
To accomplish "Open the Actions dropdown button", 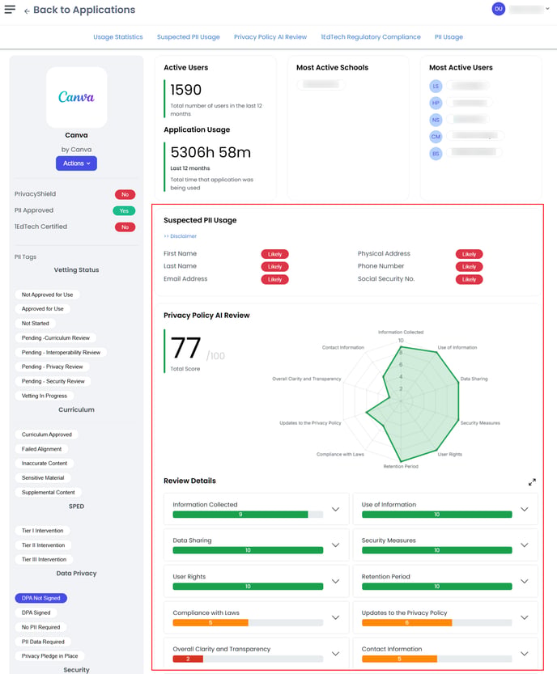I will (x=77, y=163).
